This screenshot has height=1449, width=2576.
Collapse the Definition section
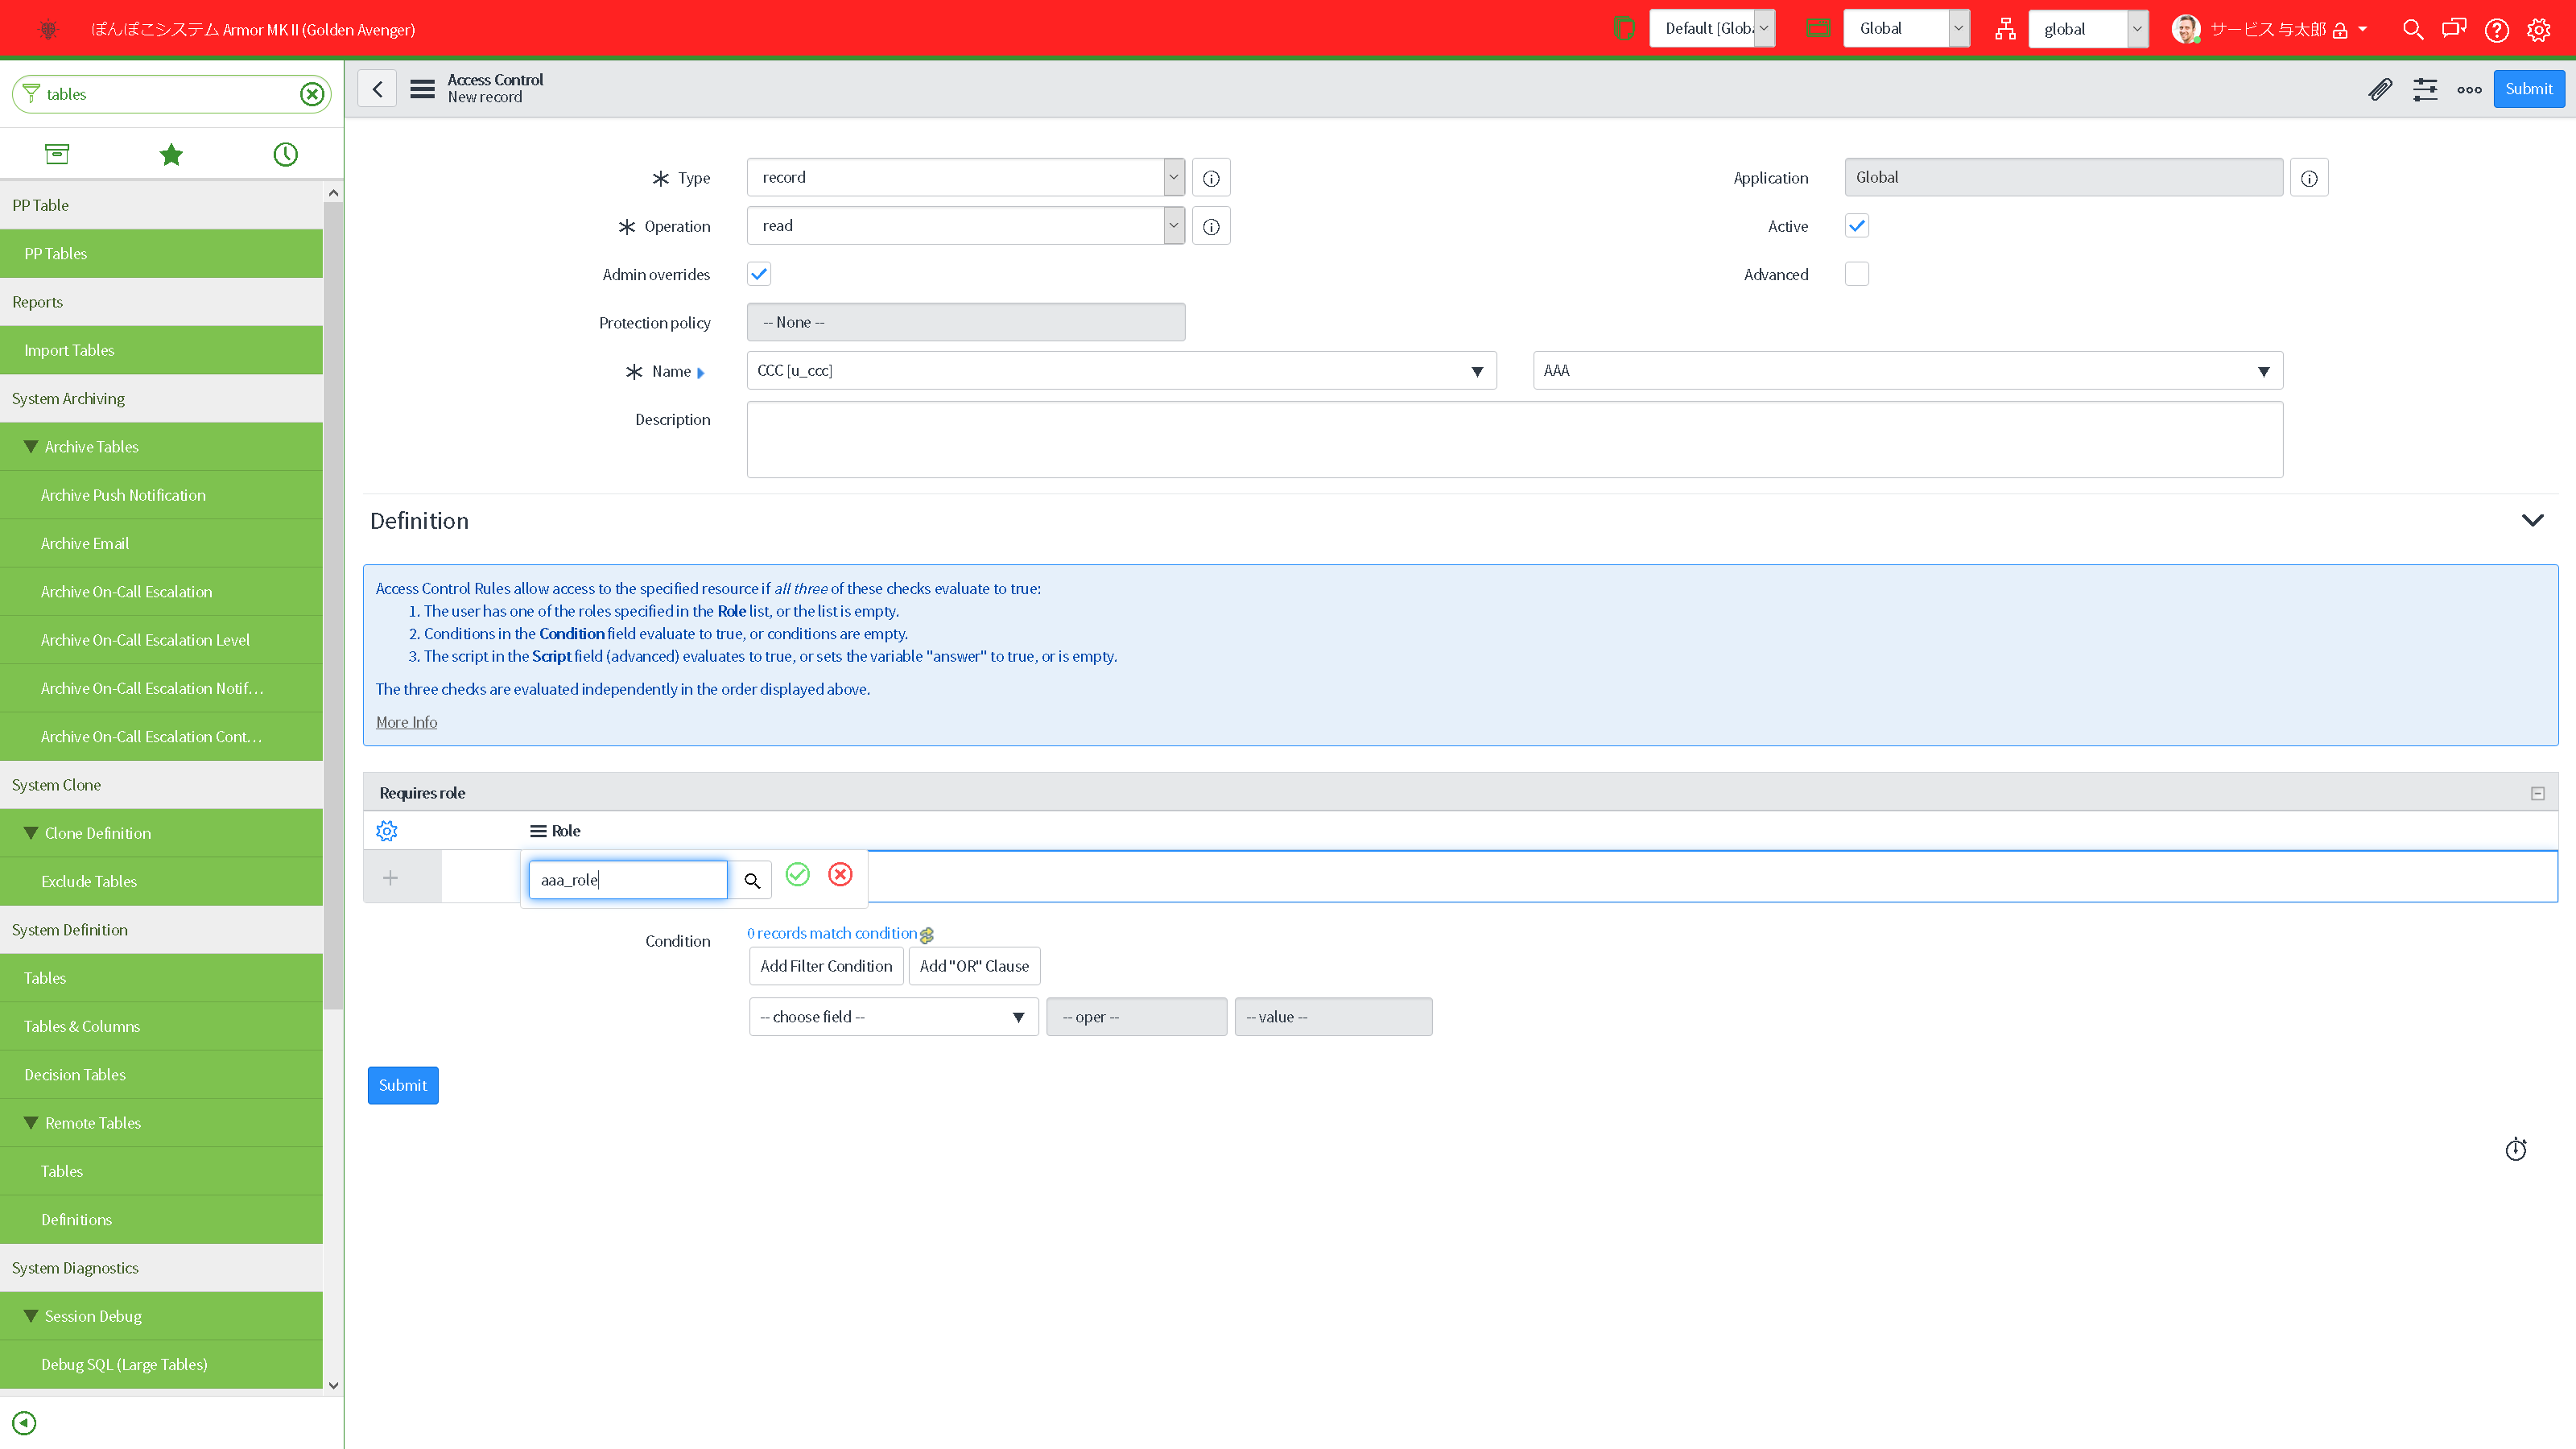[2532, 521]
